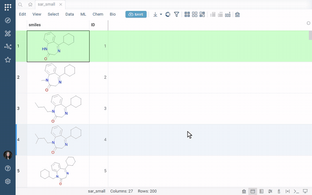Click the filled four-squares grid icon
Viewport: 312px width, 195px height.
tap(187, 14)
